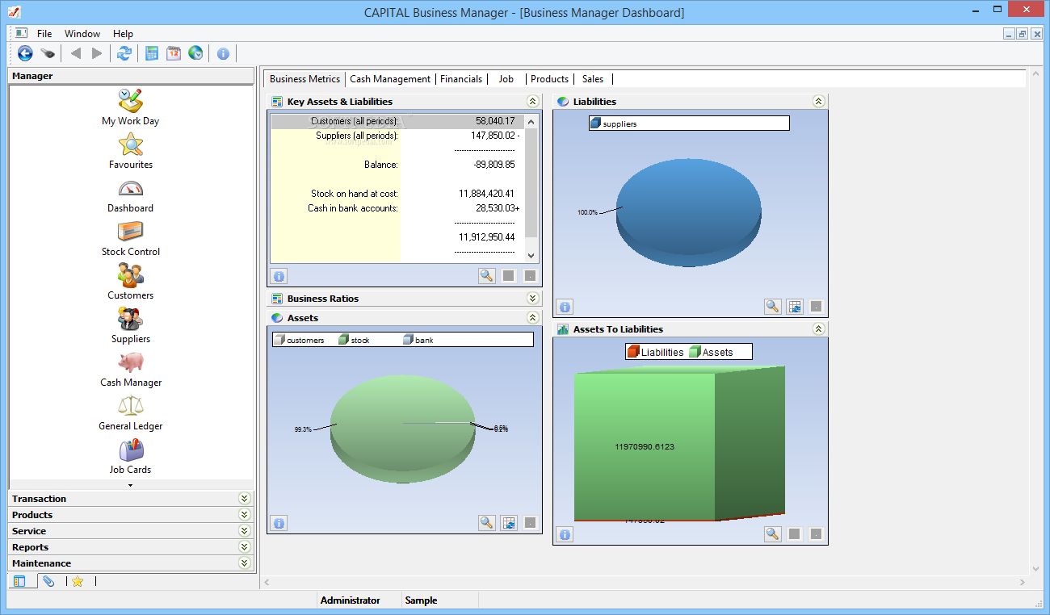1050x615 pixels.
Task: Click the Stock on hand at cost value 11,884,420.41
Action: [x=486, y=194]
